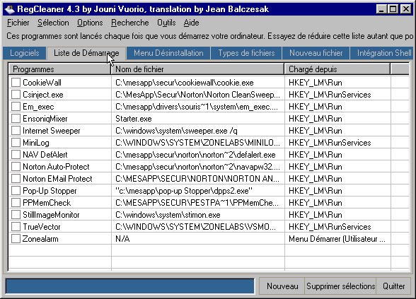Open the Sélection menu
The width and height of the screenshot is (416, 299).
tap(53, 23)
